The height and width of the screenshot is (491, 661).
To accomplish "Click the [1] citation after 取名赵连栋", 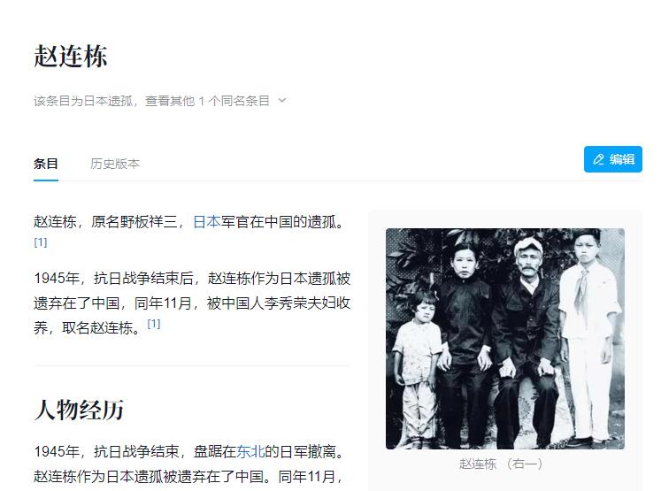I will (x=154, y=324).
